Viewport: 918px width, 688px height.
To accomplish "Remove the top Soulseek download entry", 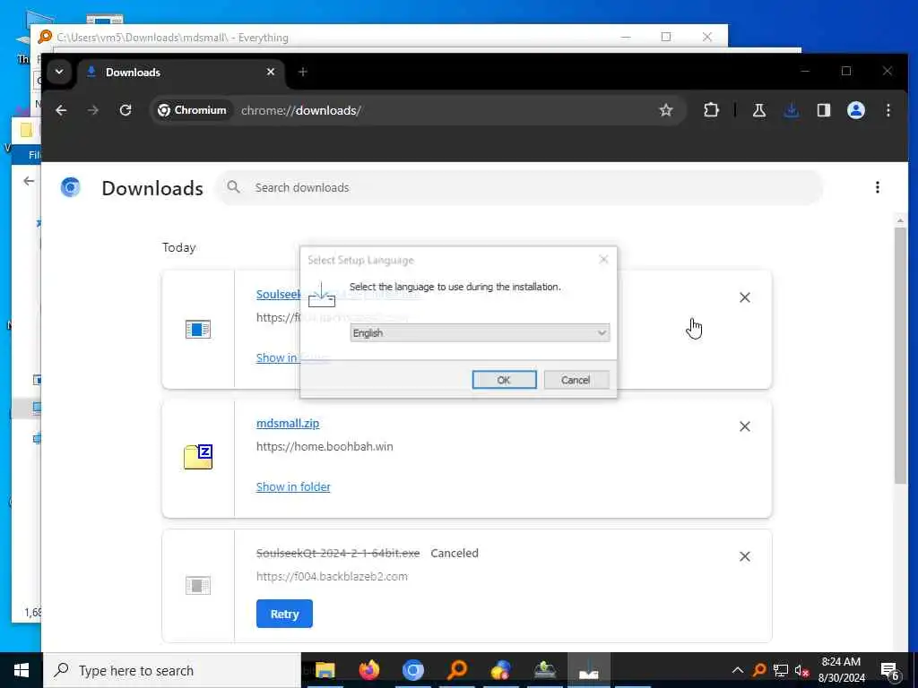I will (x=745, y=297).
